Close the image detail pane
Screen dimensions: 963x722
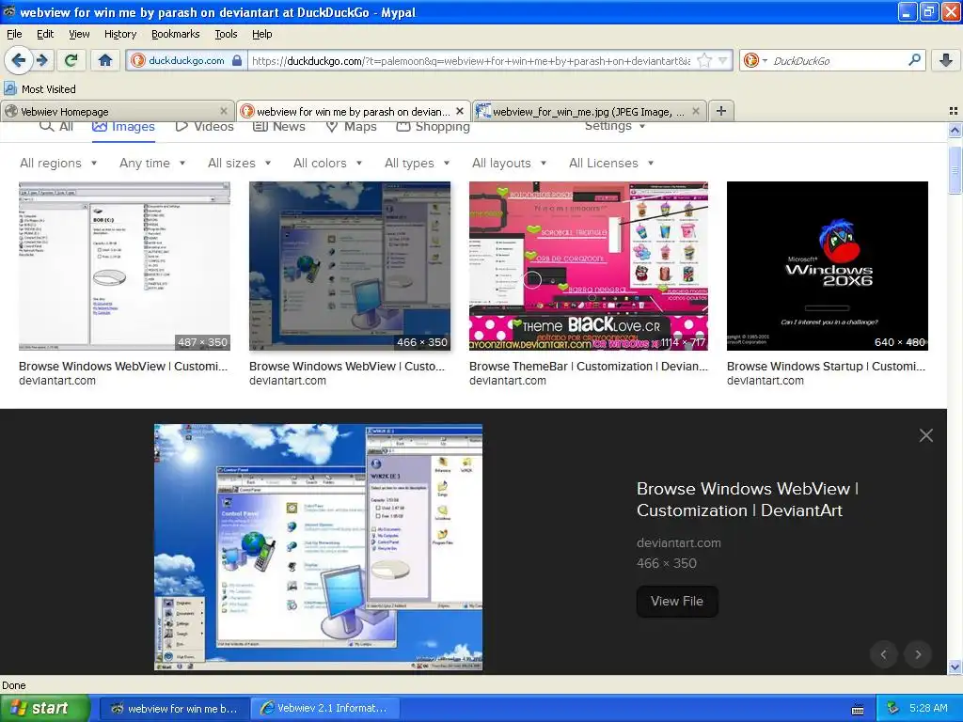(x=926, y=435)
